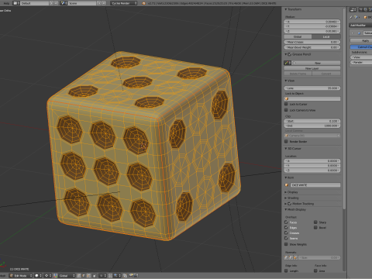372x279 pixels.
Task: Select vertex select mode icon
Action: pos(79,276)
